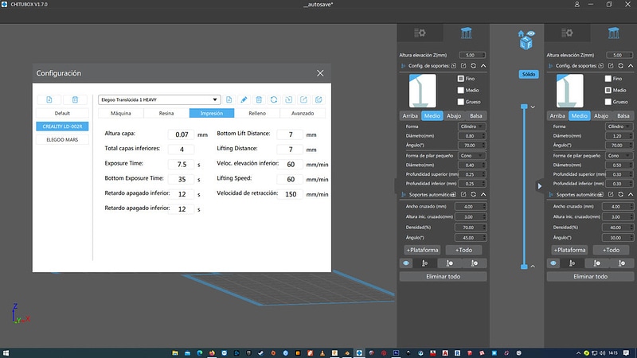Create new profile icon beside profile dropdown
637x358 pixels.
click(x=229, y=99)
